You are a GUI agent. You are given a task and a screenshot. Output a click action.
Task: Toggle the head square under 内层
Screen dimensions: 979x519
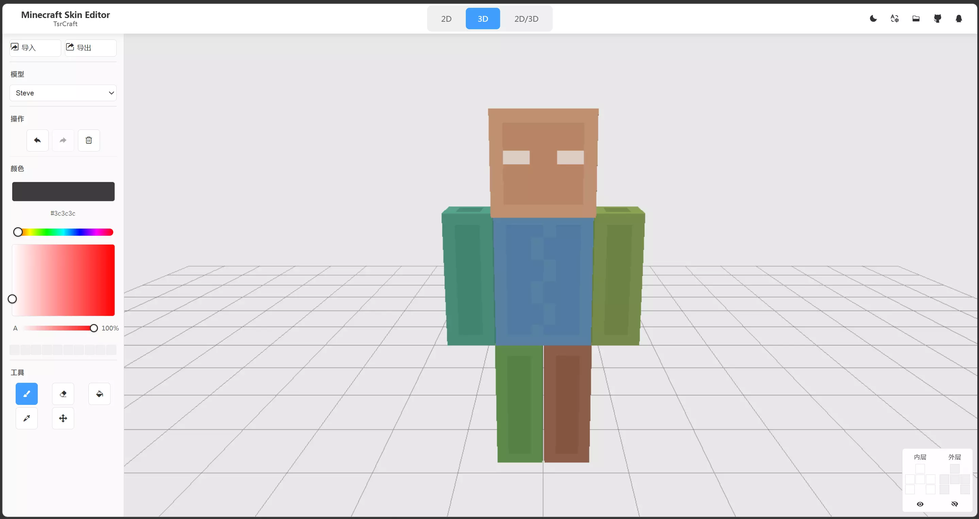(x=920, y=468)
